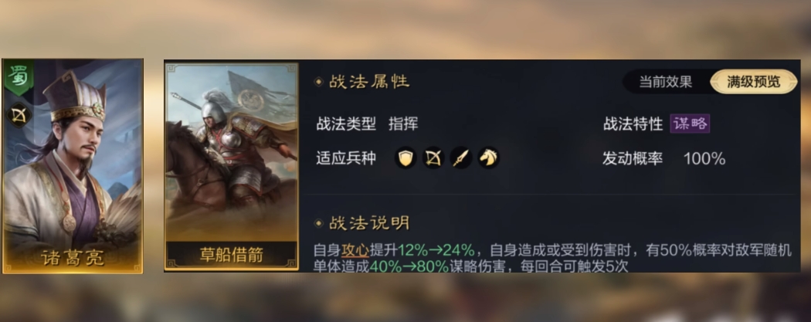Tap the bow icon on 诸葛亮's card

[x=19, y=116]
